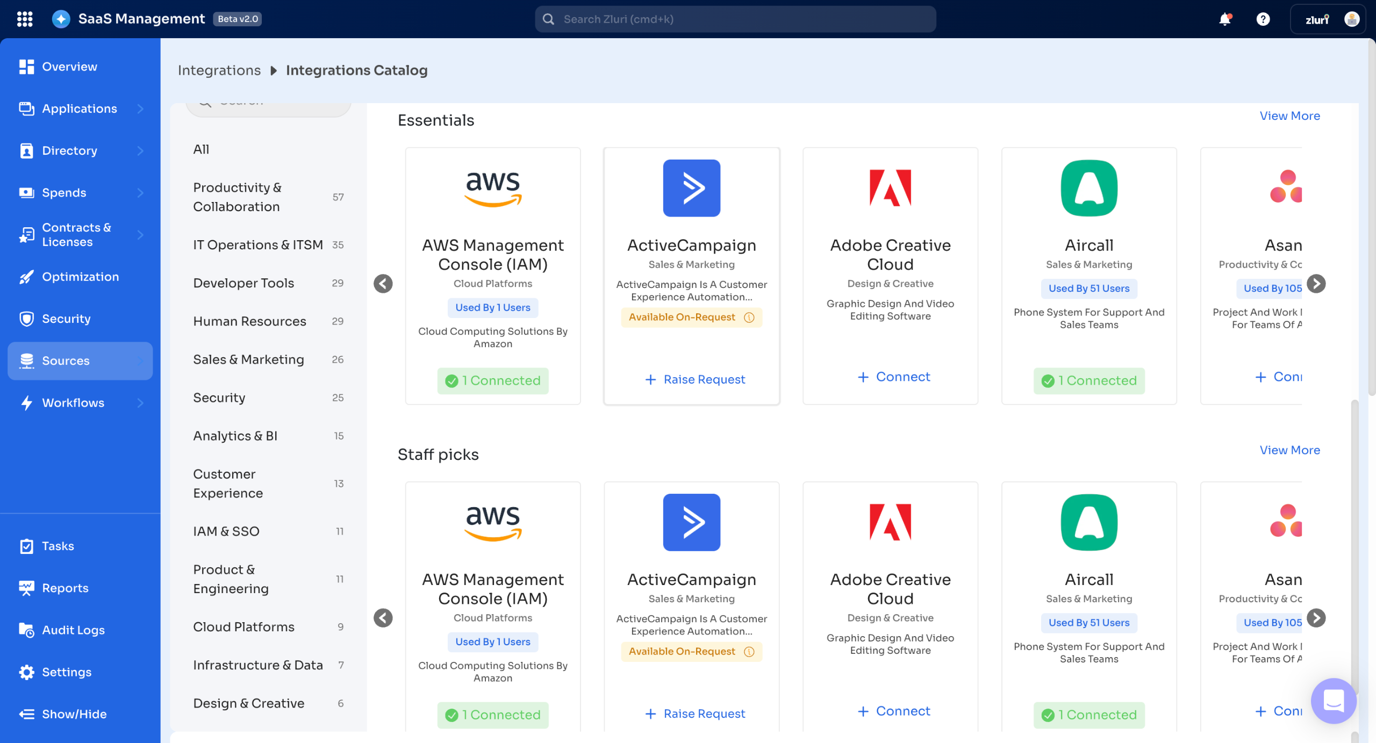Screen dimensions: 1376x743
Task: Click the Optimization rocket sidebar item
Action: (x=80, y=277)
